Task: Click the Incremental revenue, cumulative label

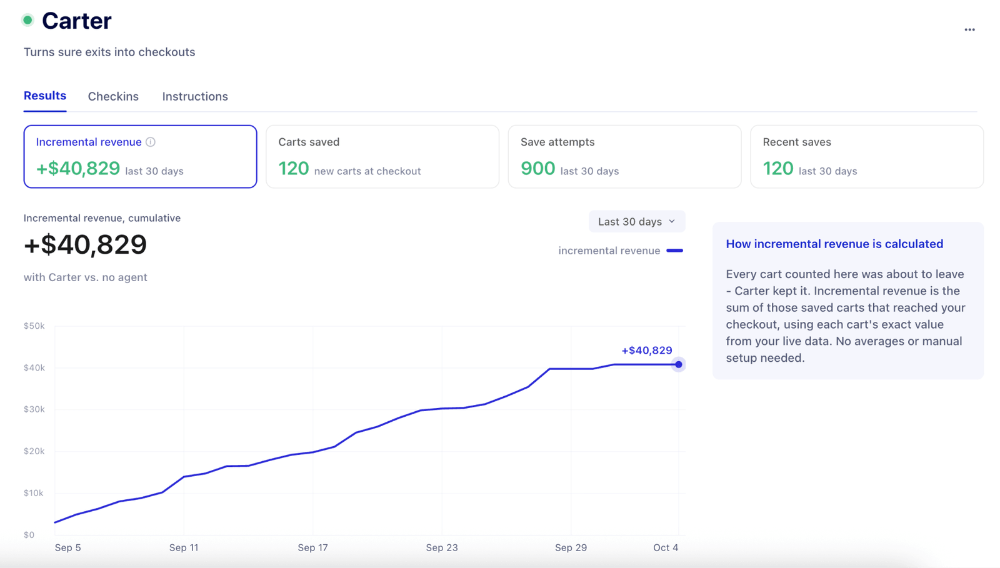Action: pos(102,218)
